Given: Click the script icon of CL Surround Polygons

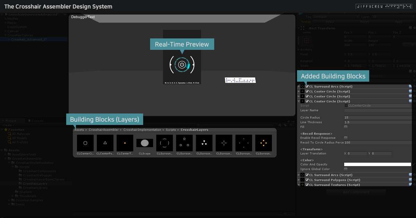Looking at the screenshot, I should pos(303,180).
